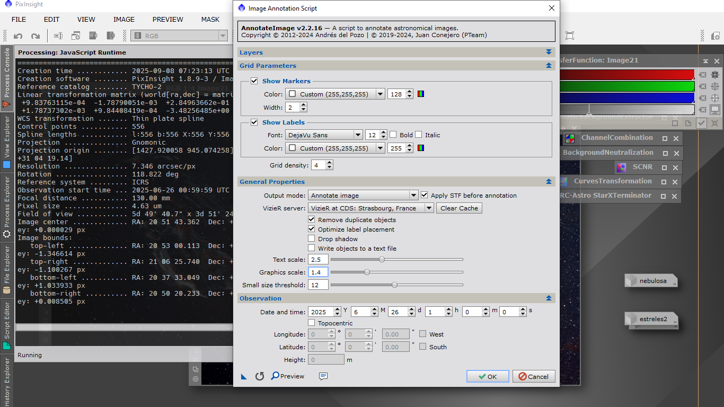
Task: Click the rename text-field icon in toolbar
Action: click(x=58, y=36)
